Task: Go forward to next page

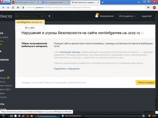Action: click(8, 8)
